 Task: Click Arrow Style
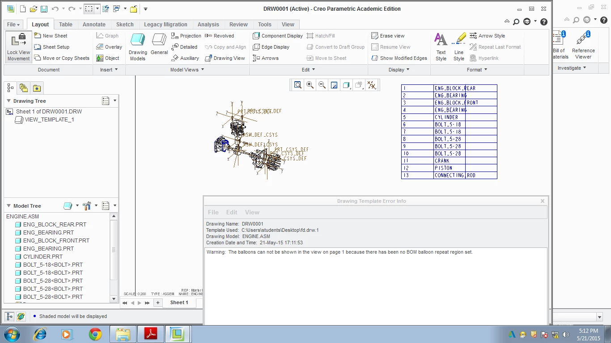487,36
